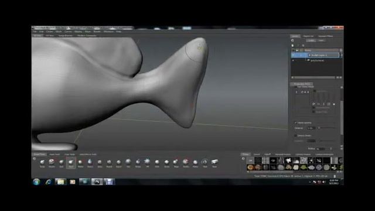Select the Spray brush tool
Screen dimensions: 375x211
pos(100,163)
